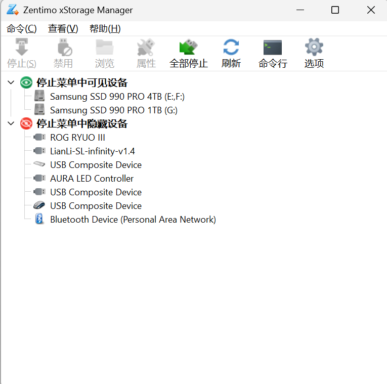387x384 pixels.
Task: Select AURA LED Controller device
Action: coord(92,179)
